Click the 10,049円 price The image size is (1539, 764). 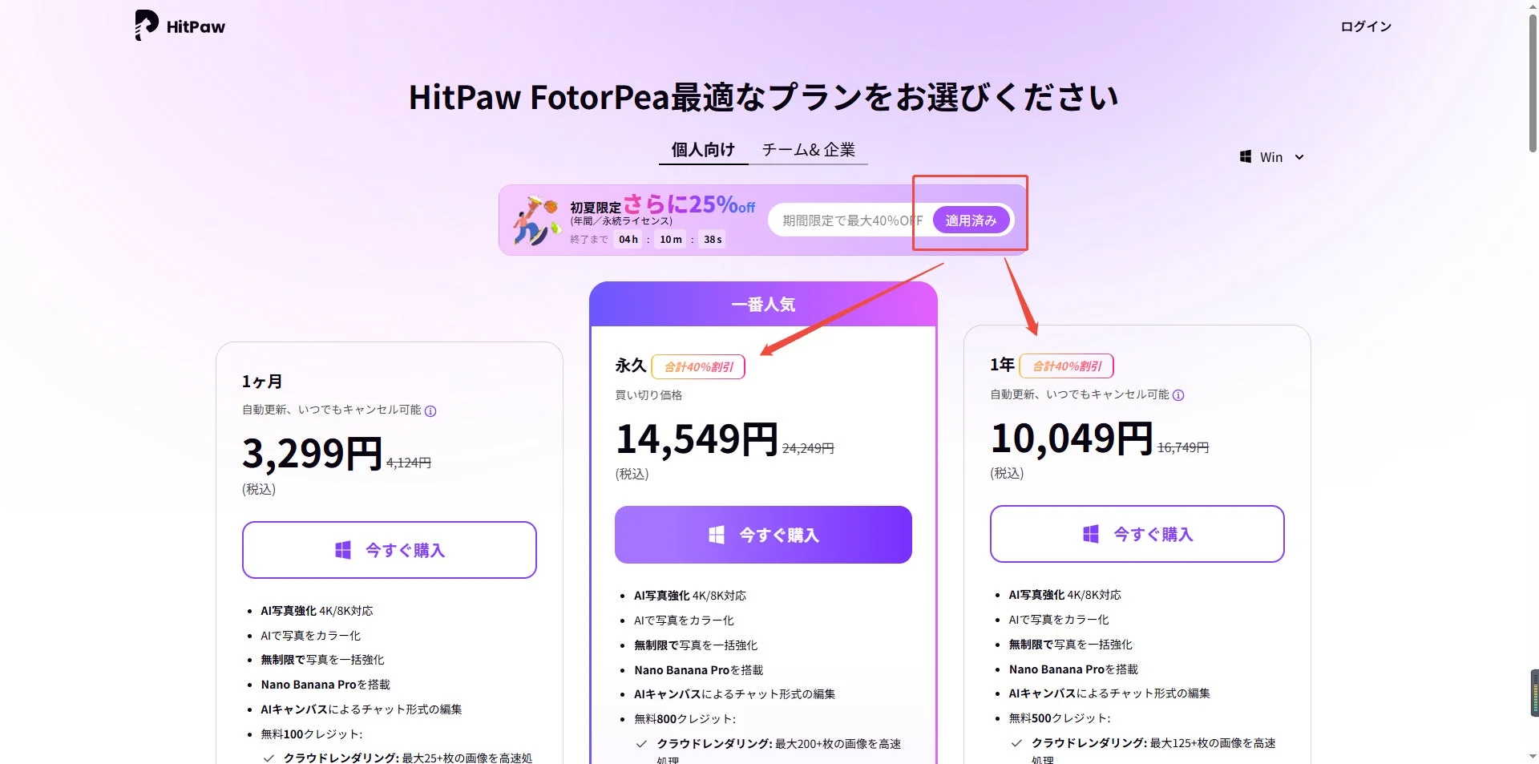point(1072,439)
